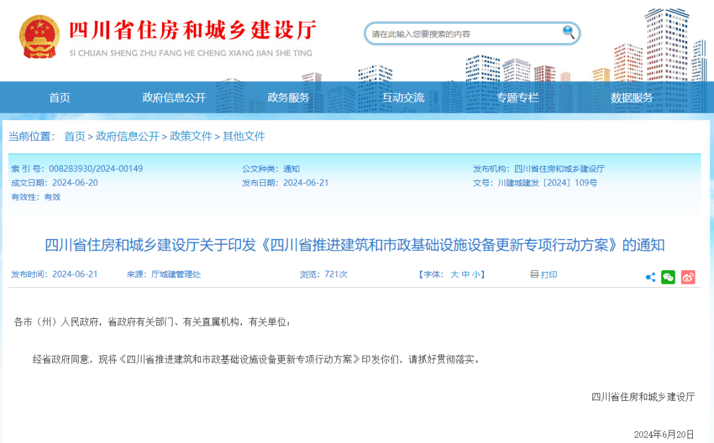Open the 政务服务 menu

288,97
